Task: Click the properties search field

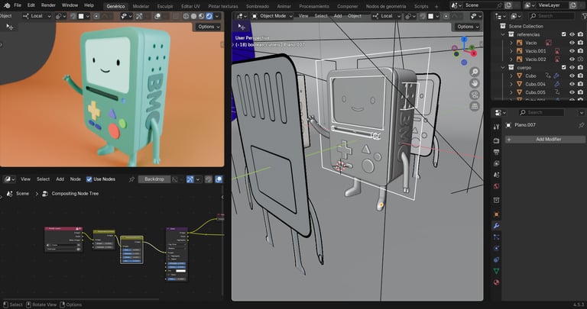Action: click(x=541, y=112)
